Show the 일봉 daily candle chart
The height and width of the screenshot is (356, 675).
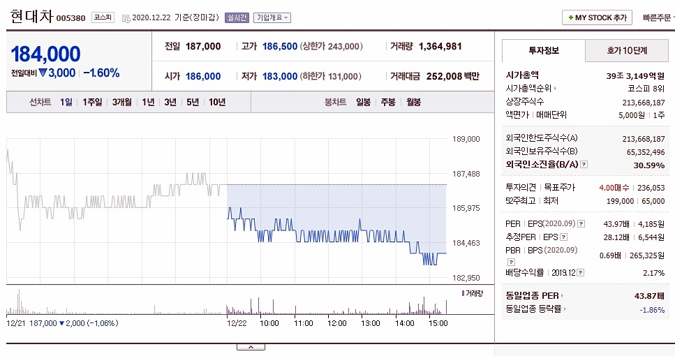click(364, 102)
